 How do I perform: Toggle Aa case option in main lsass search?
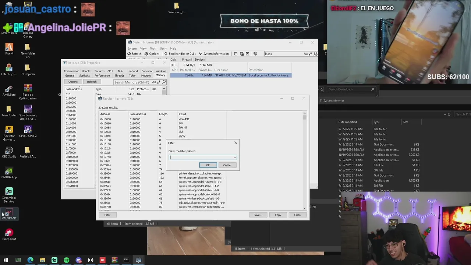(x=305, y=54)
